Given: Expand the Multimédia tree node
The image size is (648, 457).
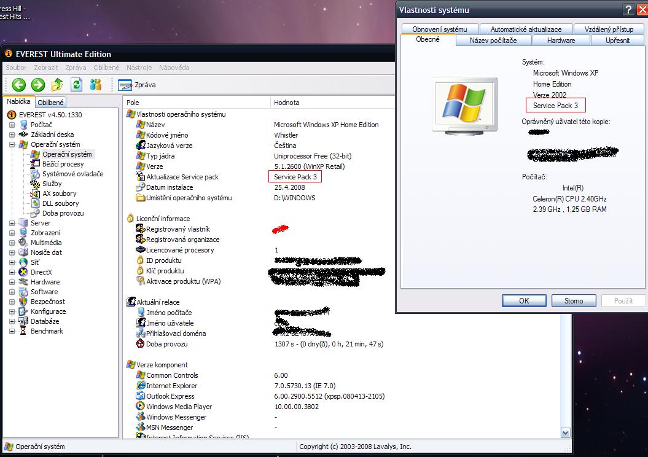Looking at the screenshot, I should [12, 243].
